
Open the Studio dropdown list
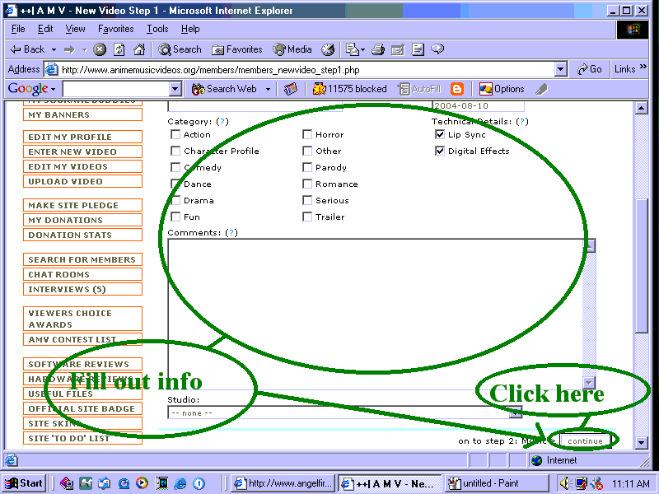pyautogui.click(x=516, y=412)
